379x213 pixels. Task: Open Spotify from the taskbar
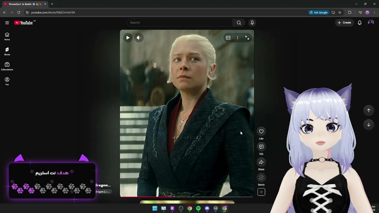point(198,209)
